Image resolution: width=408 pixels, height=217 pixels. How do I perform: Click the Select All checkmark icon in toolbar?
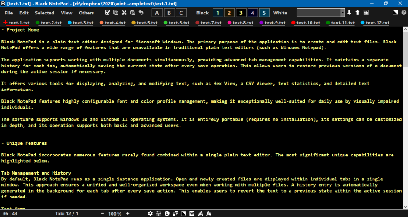click(x=107, y=13)
